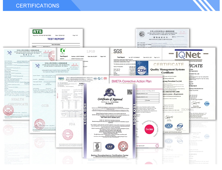Click the CERTIFICATIONS header title
This screenshot has width=222, height=170.
[x=38, y=6]
